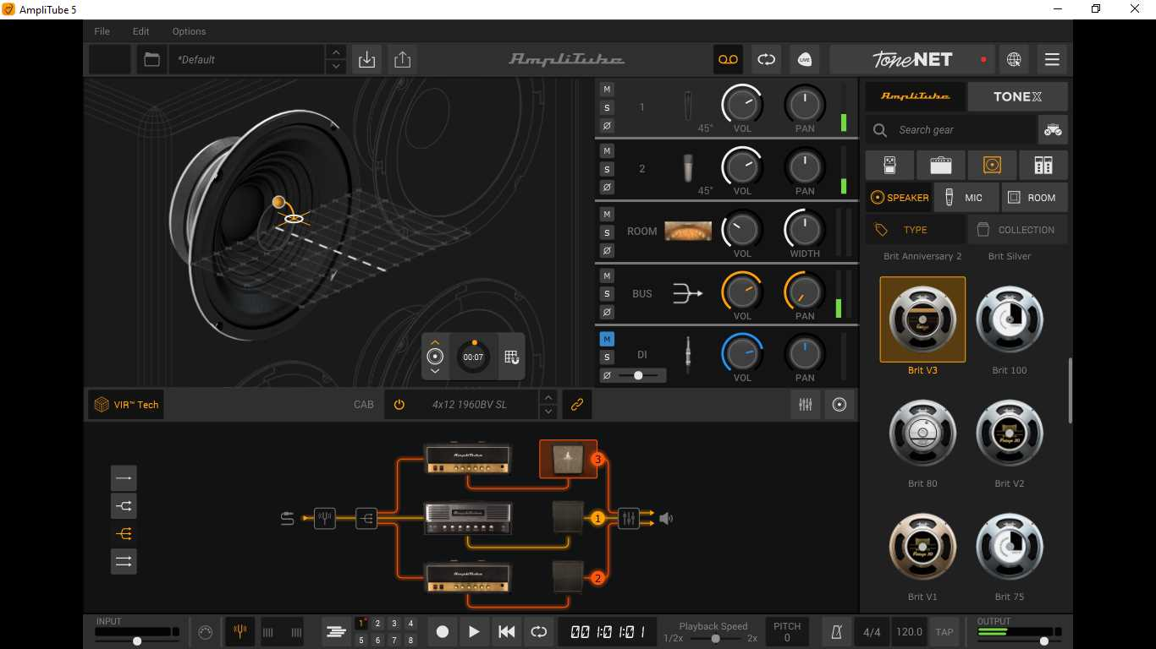Select the next cabinet model arrow
The height and width of the screenshot is (649, 1156).
click(x=548, y=412)
